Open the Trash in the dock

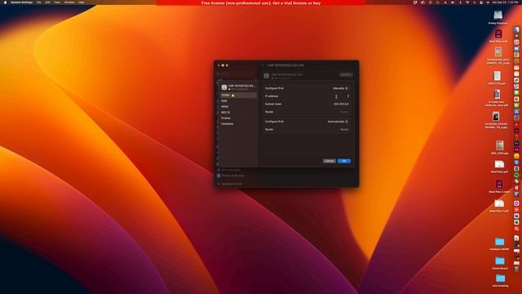coord(516,269)
